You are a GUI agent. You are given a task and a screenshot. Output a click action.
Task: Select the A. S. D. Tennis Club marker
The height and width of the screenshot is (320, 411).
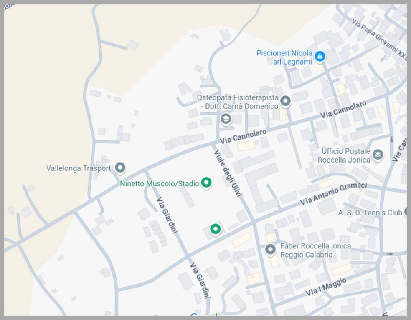[x=406, y=212]
